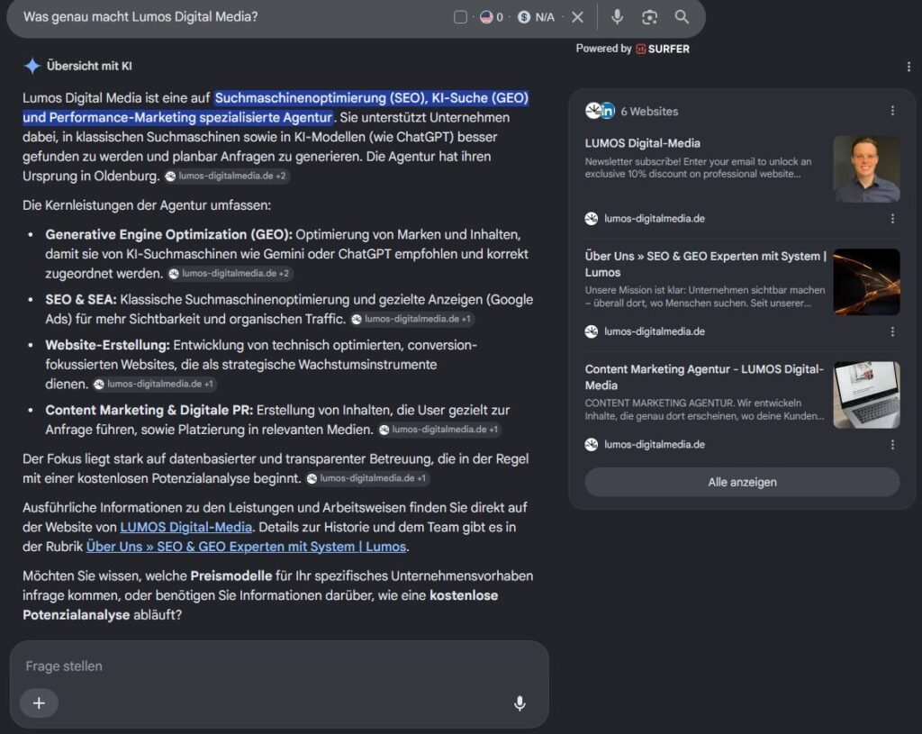Click the search query text 'Was genau macht Lumos Digital Media?'
The height and width of the screenshot is (734, 922).
pyautogui.click(x=140, y=17)
